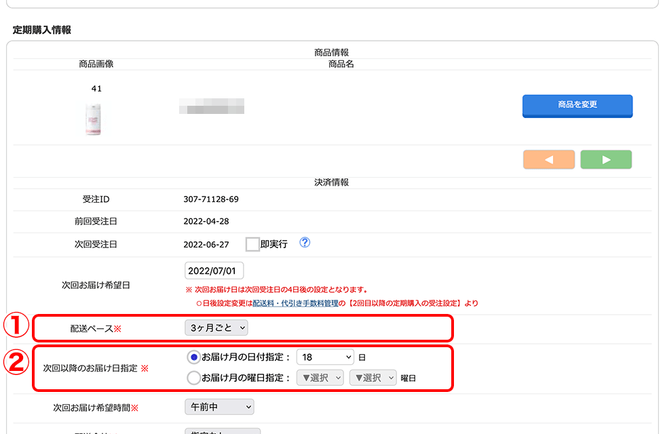The height and width of the screenshot is (434, 665).
Task: Open the first ▼選択 week dropdown
Action: 320,378
